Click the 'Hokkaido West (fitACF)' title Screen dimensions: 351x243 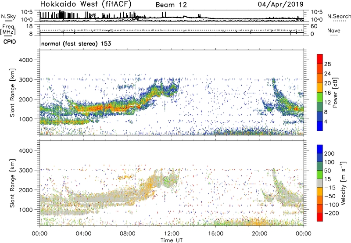tap(86, 4)
